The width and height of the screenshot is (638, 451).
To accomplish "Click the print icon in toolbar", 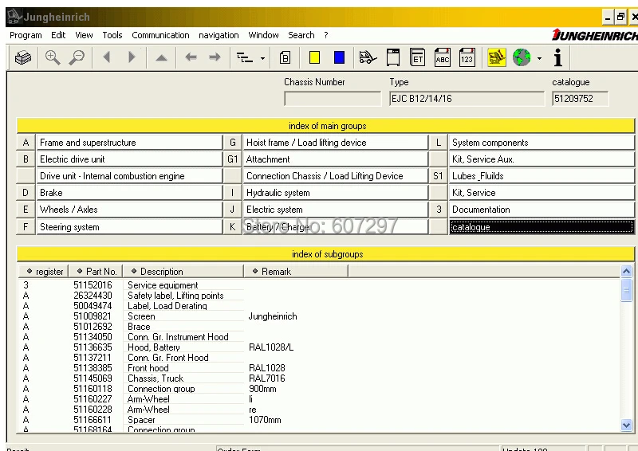I will [x=23, y=57].
